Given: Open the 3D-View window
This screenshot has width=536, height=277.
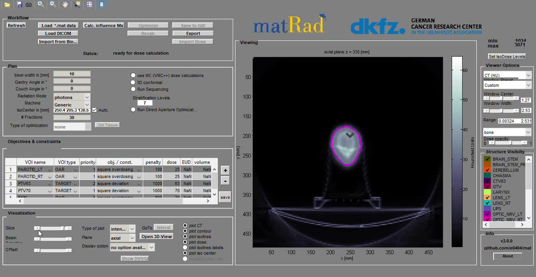Looking at the screenshot, I should [x=156, y=237].
